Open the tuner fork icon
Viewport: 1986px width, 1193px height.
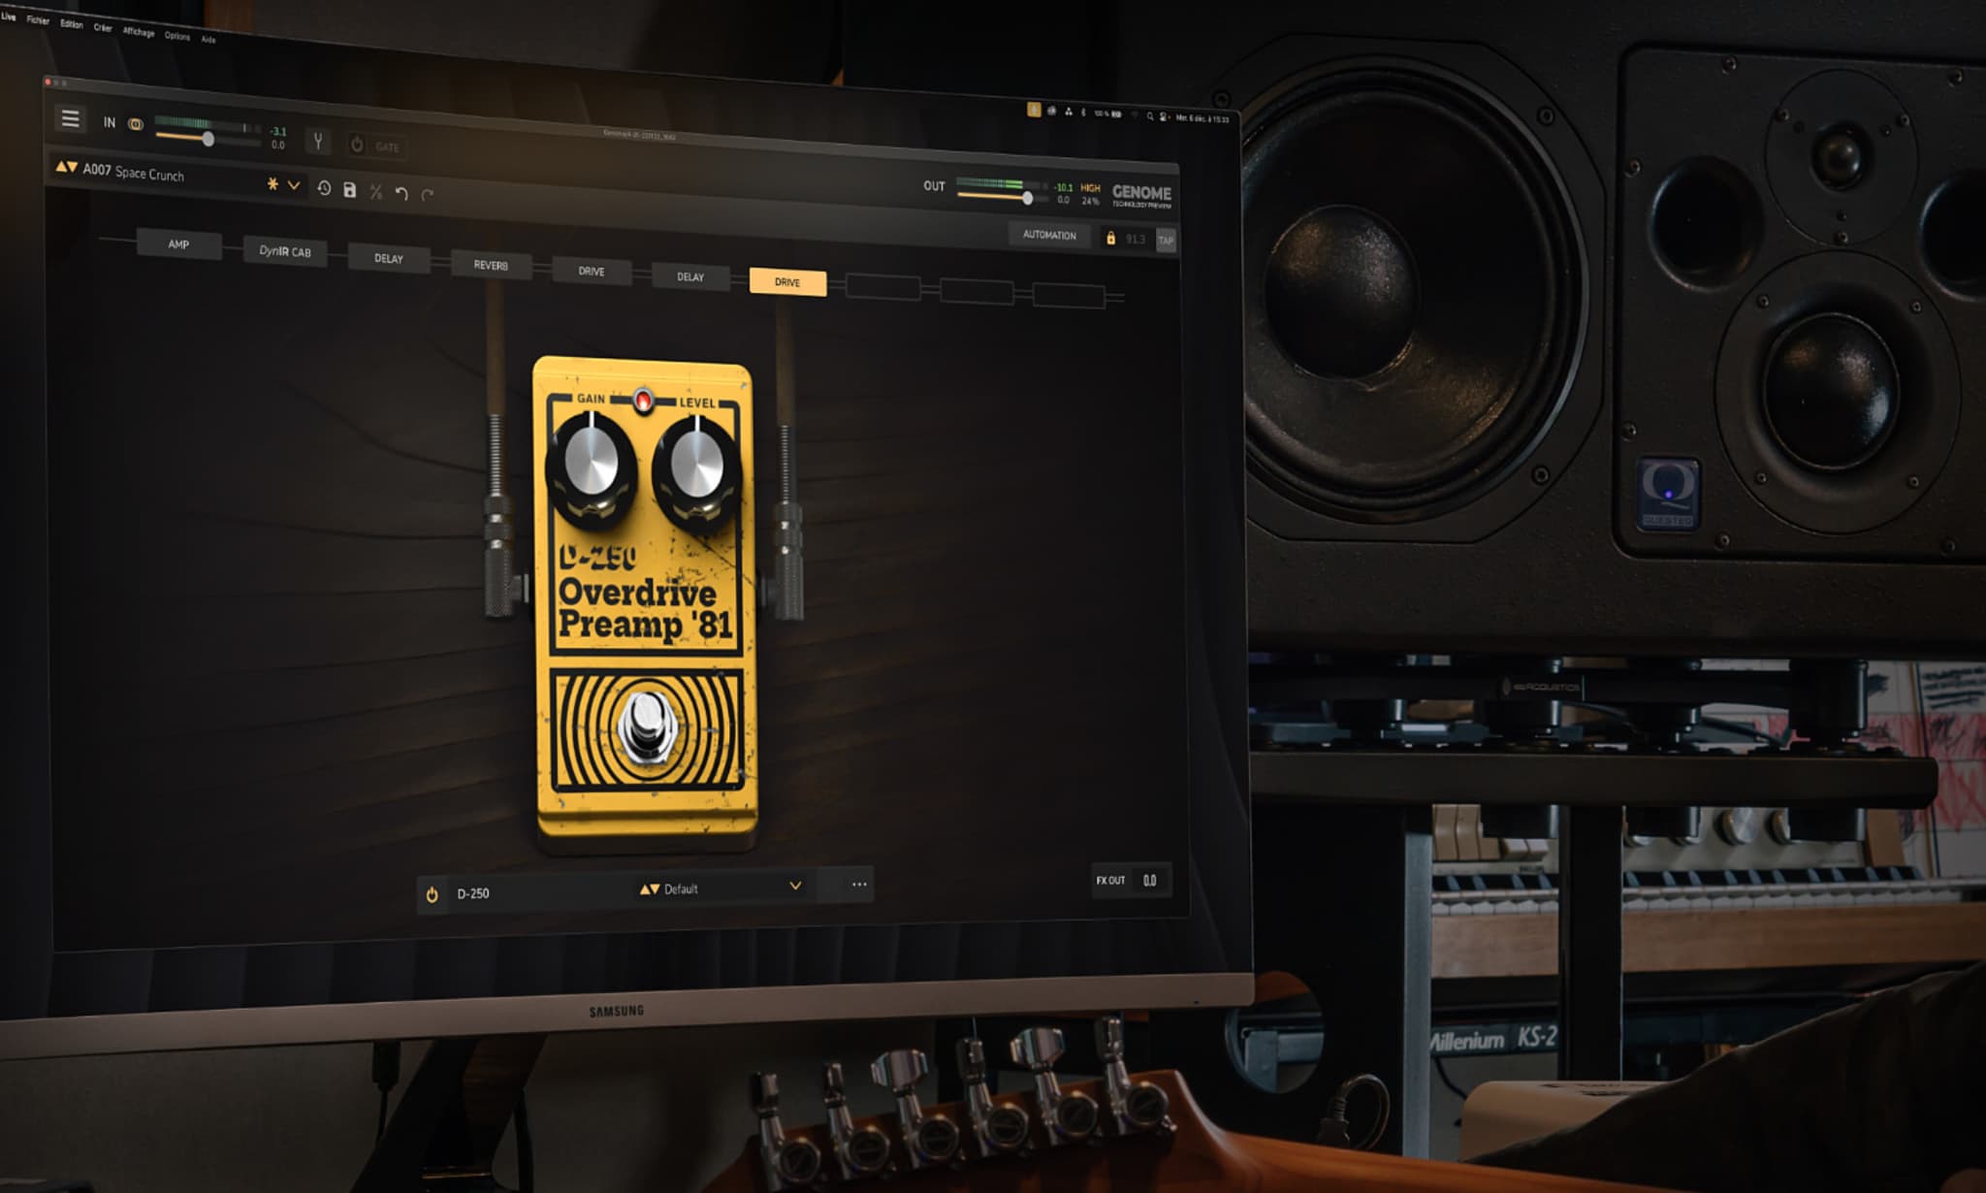point(317,142)
